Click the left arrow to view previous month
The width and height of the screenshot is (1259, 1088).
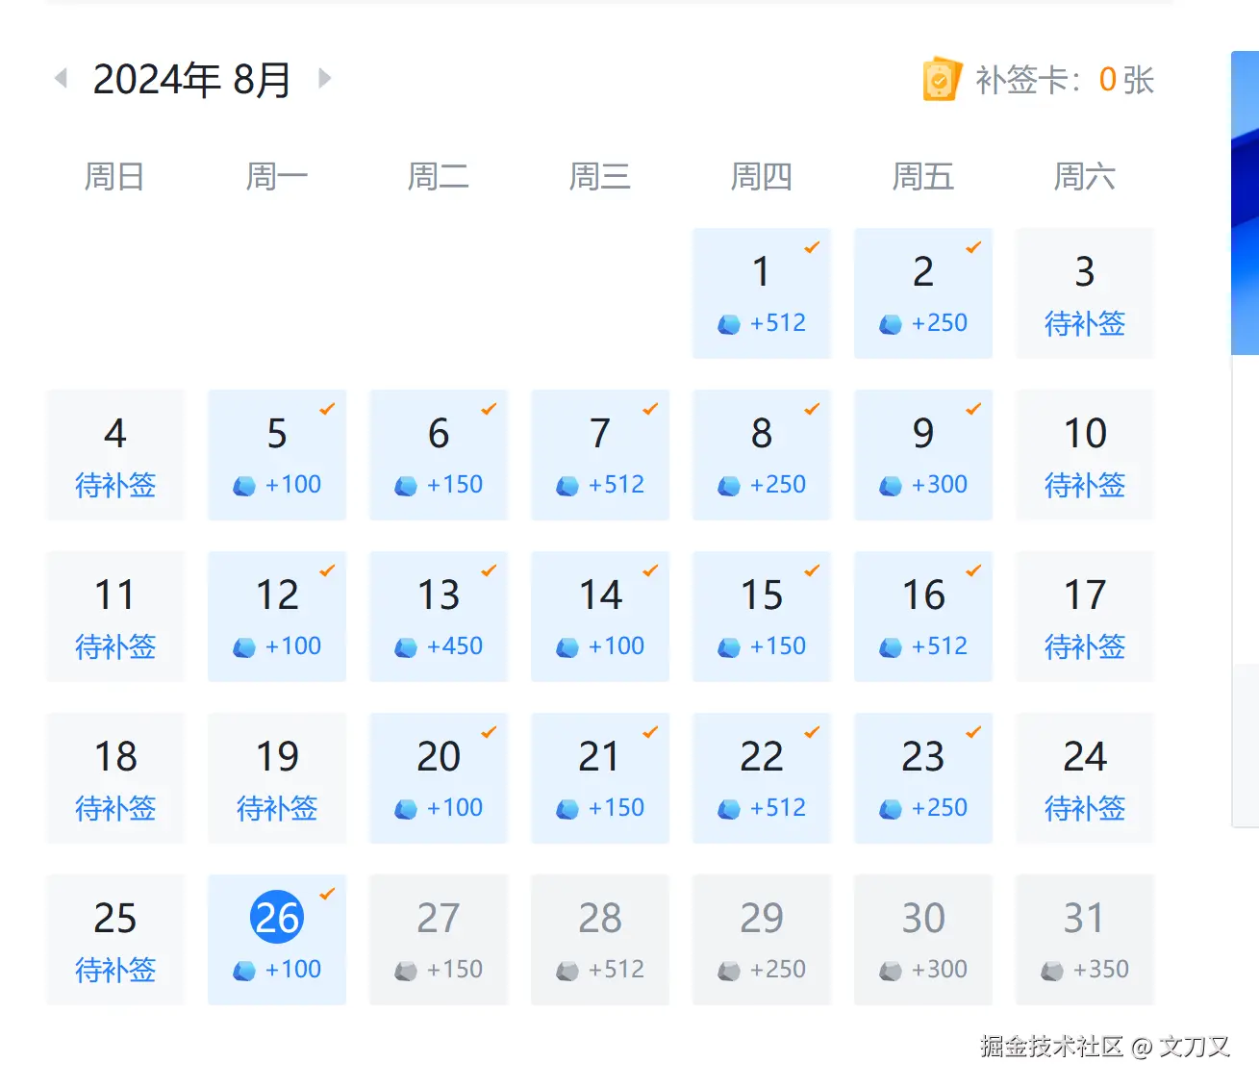pos(61,79)
